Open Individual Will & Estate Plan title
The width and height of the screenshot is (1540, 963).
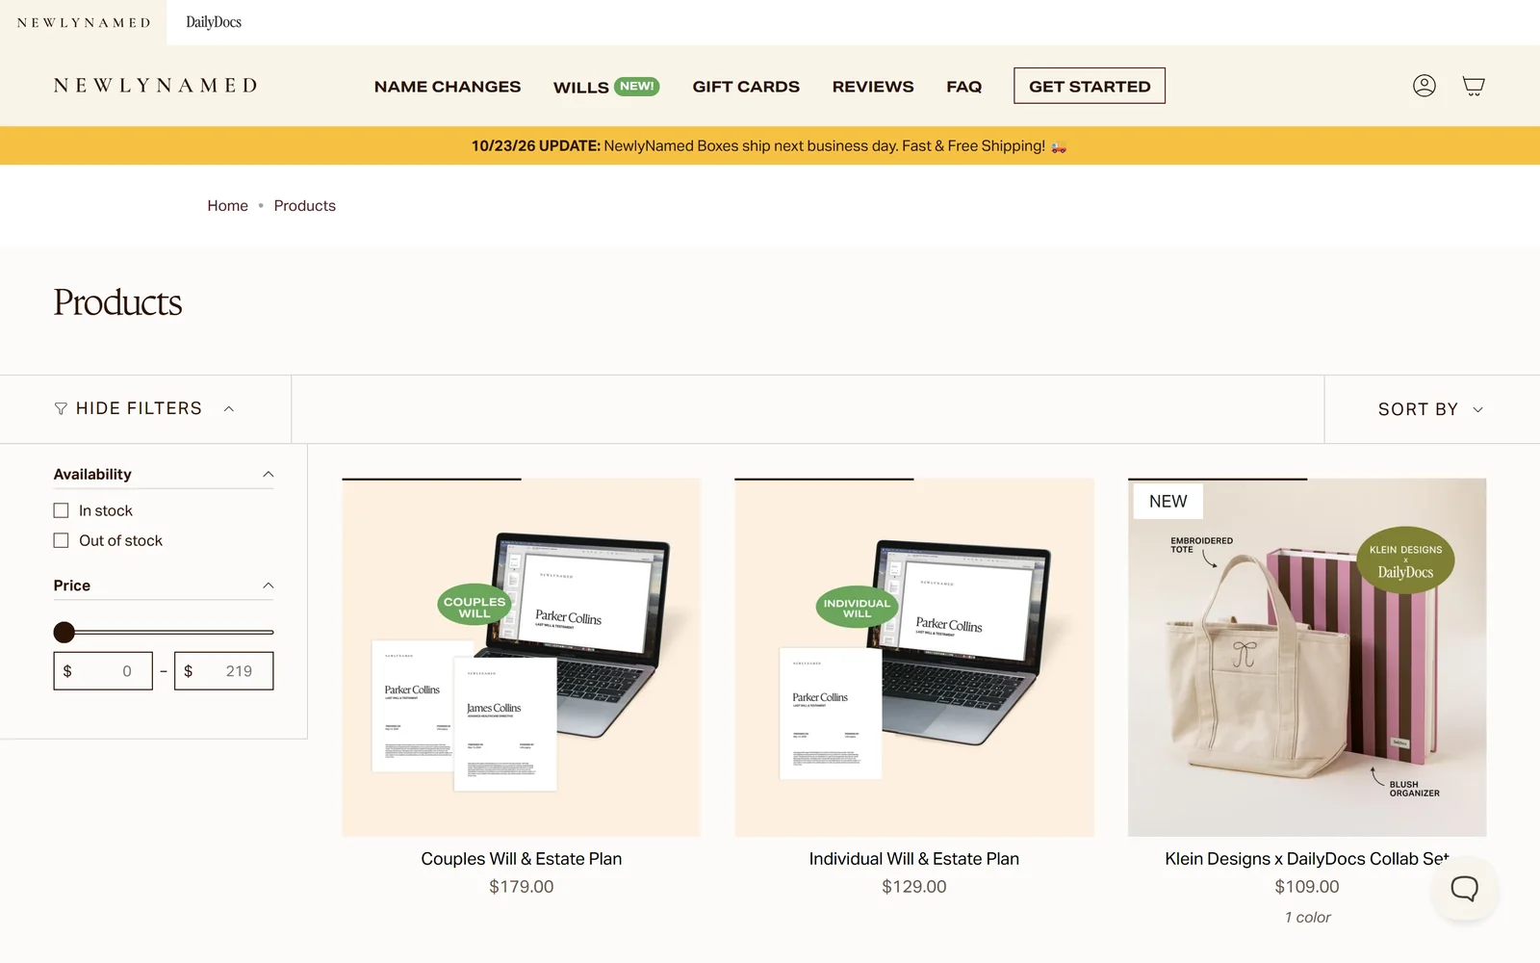coord(914,859)
